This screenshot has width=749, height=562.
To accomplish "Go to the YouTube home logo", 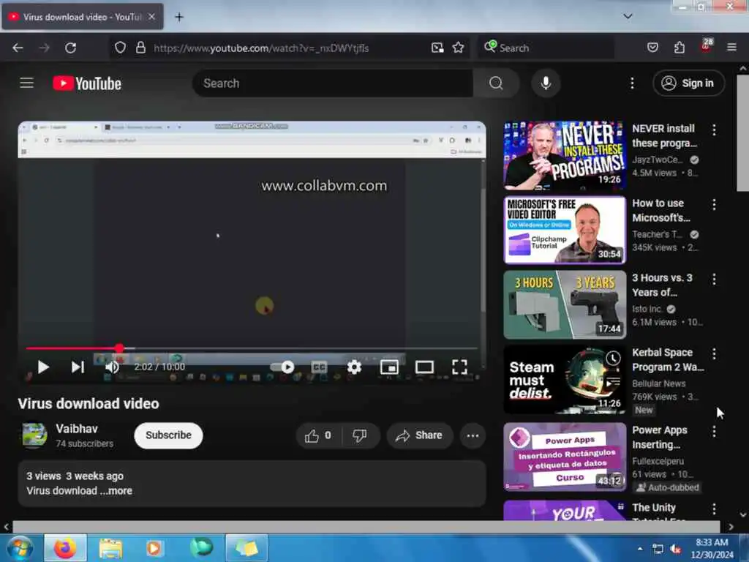I will click(x=87, y=83).
